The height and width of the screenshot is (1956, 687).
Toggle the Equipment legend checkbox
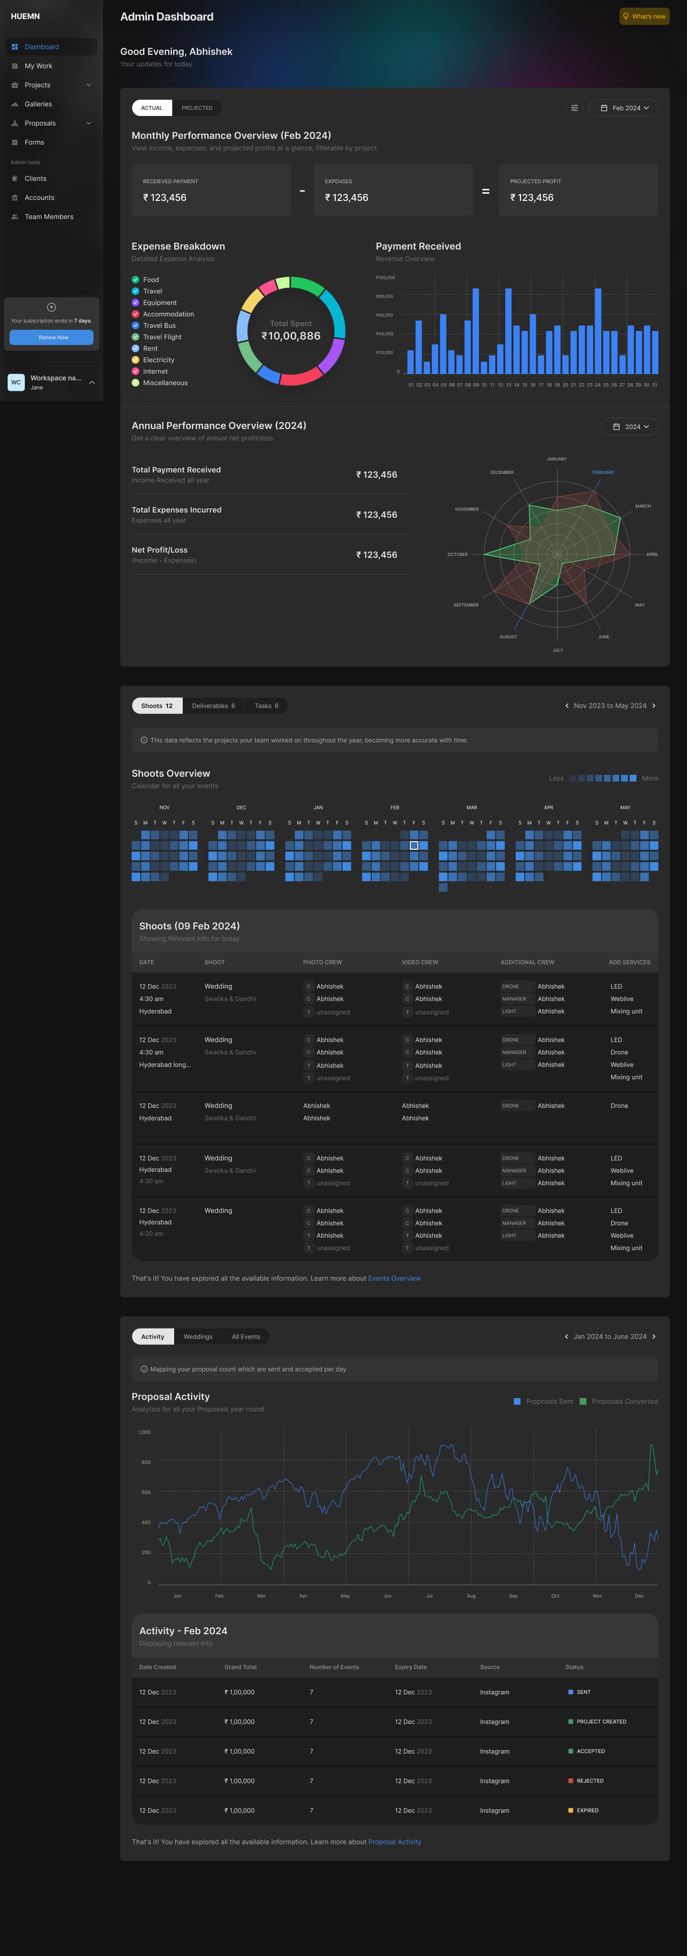pyautogui.click(x=136, y=302)
